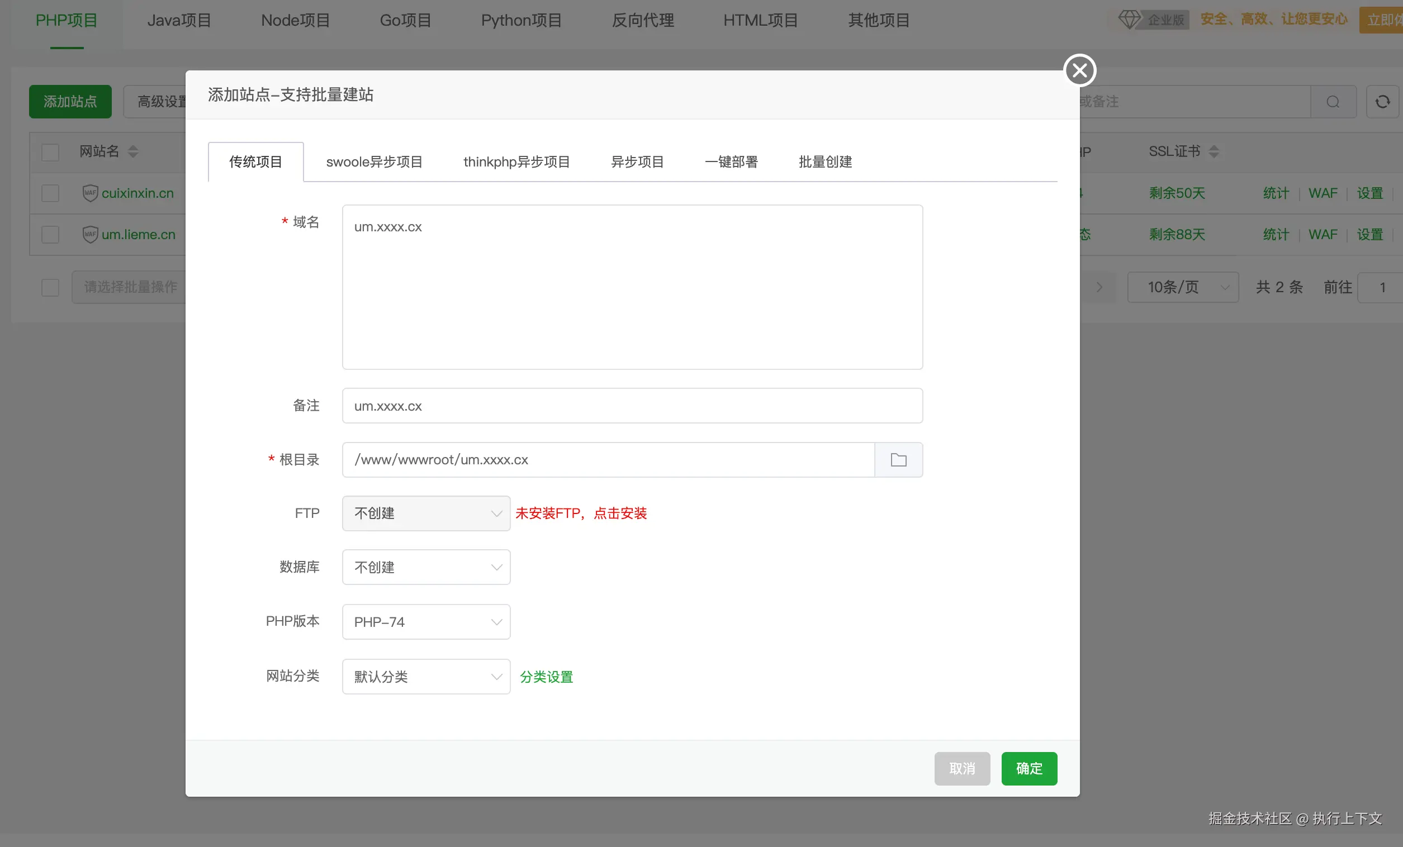Open the FTP 不创建 dropdown
This screenshot has width=1403, height=847.
coord(425,513)
